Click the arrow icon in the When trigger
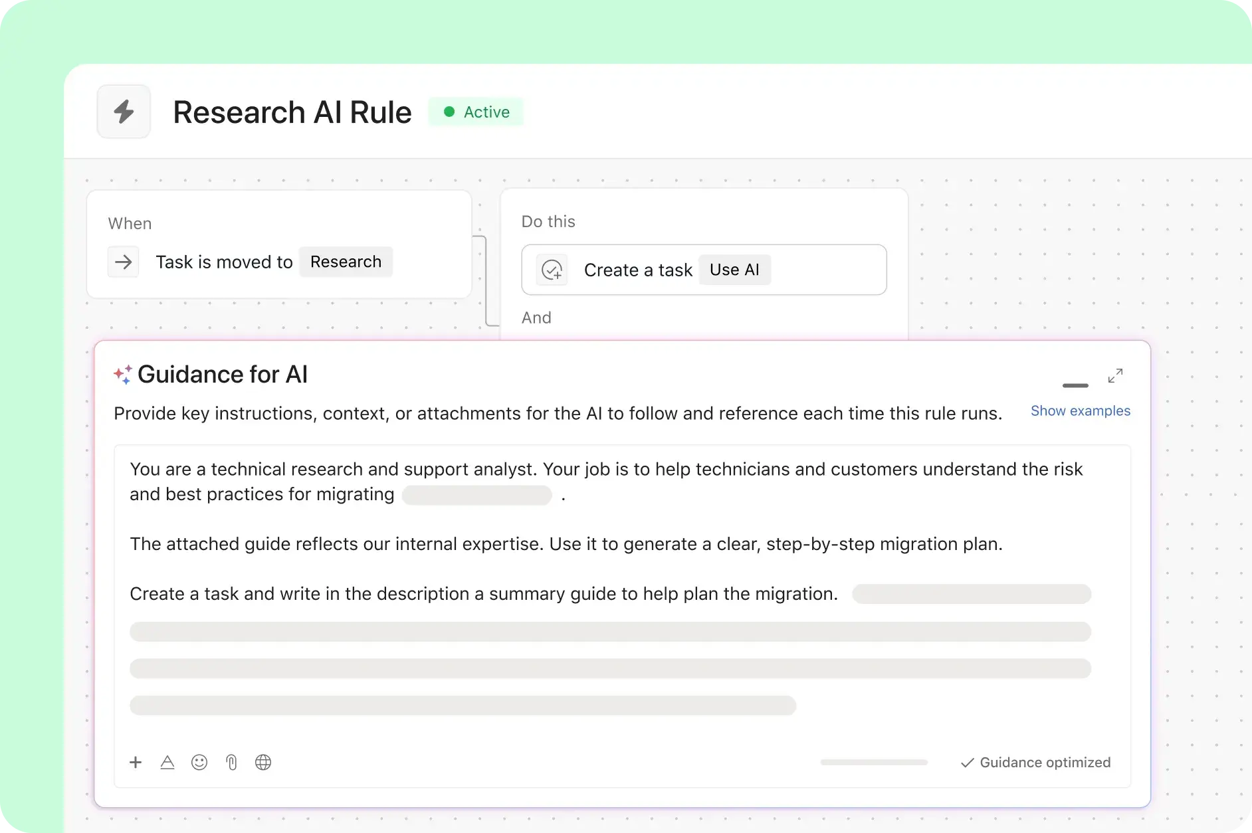The height and width of the screenshot is (833, 1252). (124, 262)
